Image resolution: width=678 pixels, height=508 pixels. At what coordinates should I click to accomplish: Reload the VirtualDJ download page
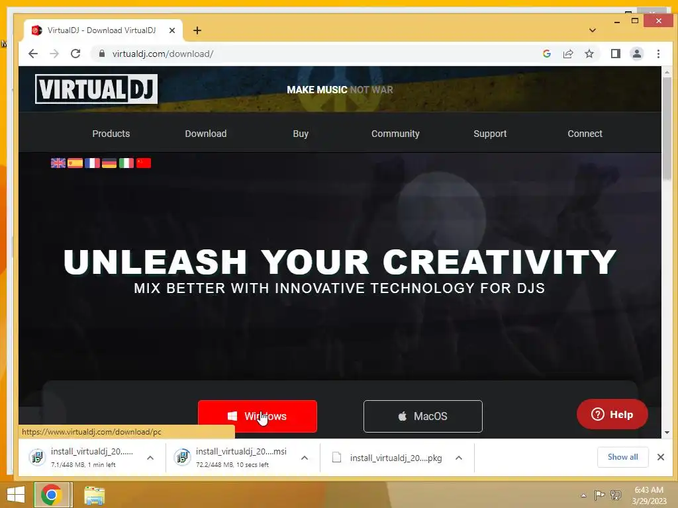click(x=75, y=54)
